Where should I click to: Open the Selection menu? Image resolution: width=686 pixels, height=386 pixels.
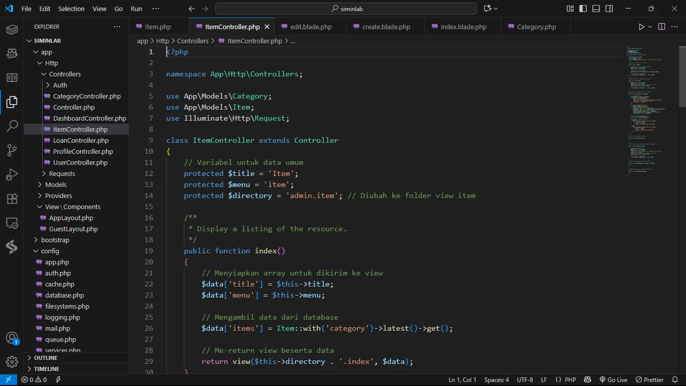(x=71, y=9)
